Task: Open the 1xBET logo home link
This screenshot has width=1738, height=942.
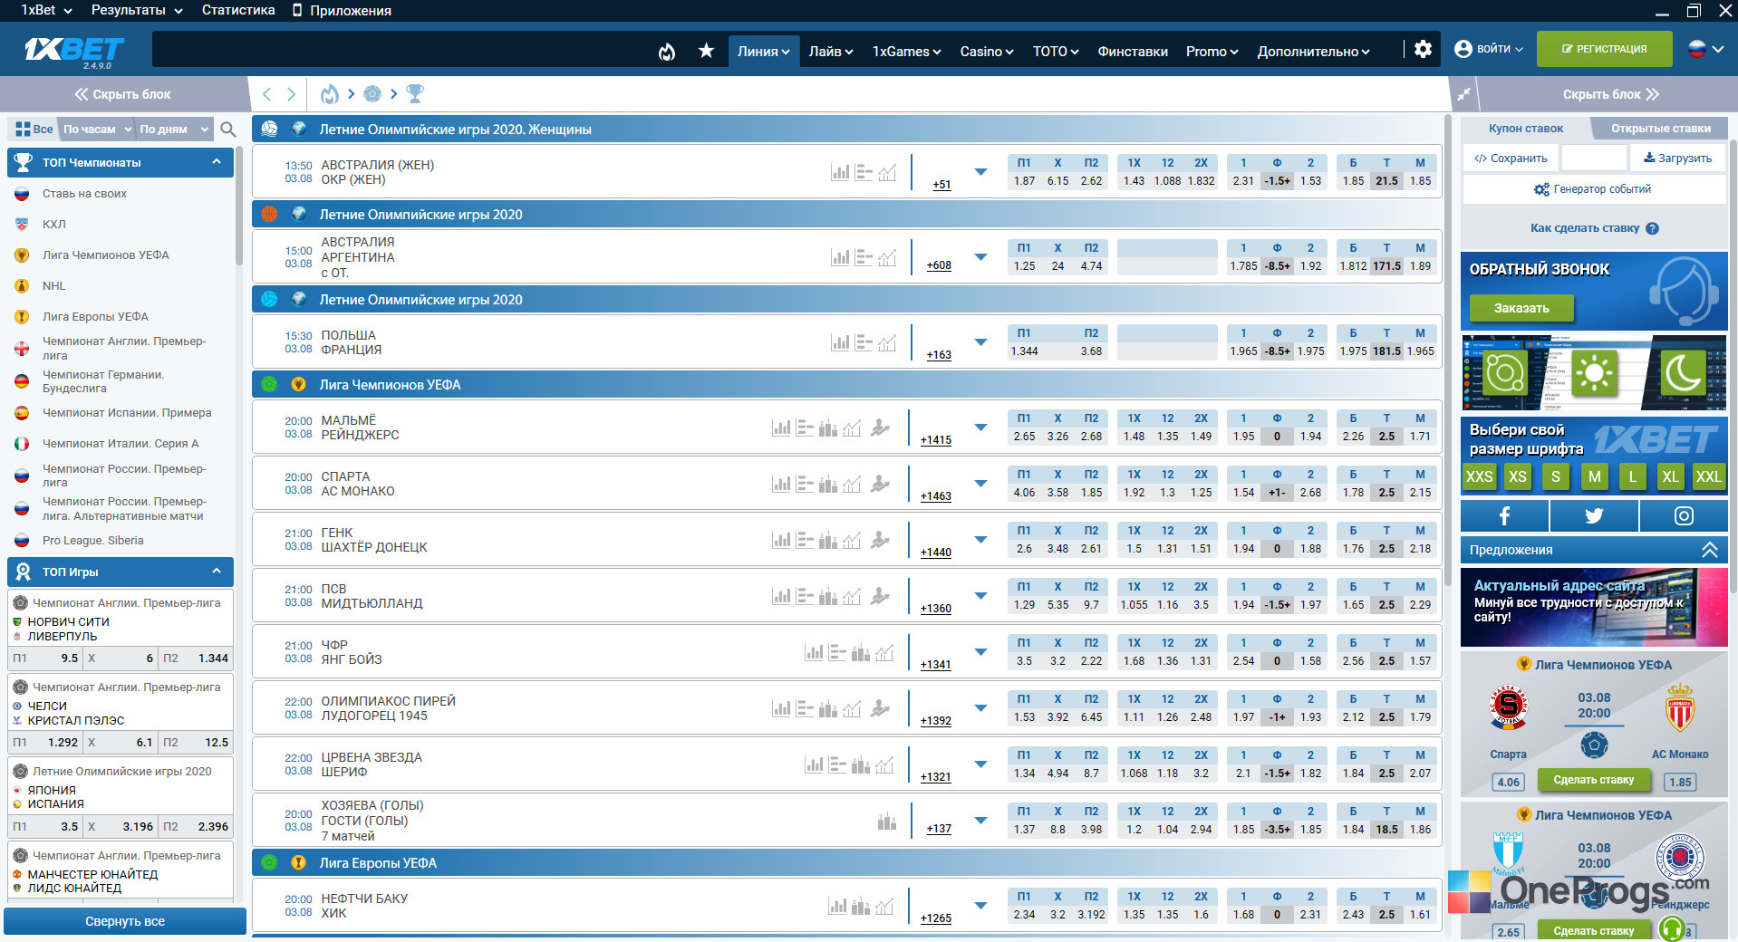Action: click(73, 51)
